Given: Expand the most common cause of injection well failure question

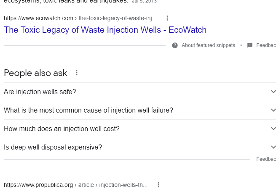Looking at the screenshot, I should (140, 110).
